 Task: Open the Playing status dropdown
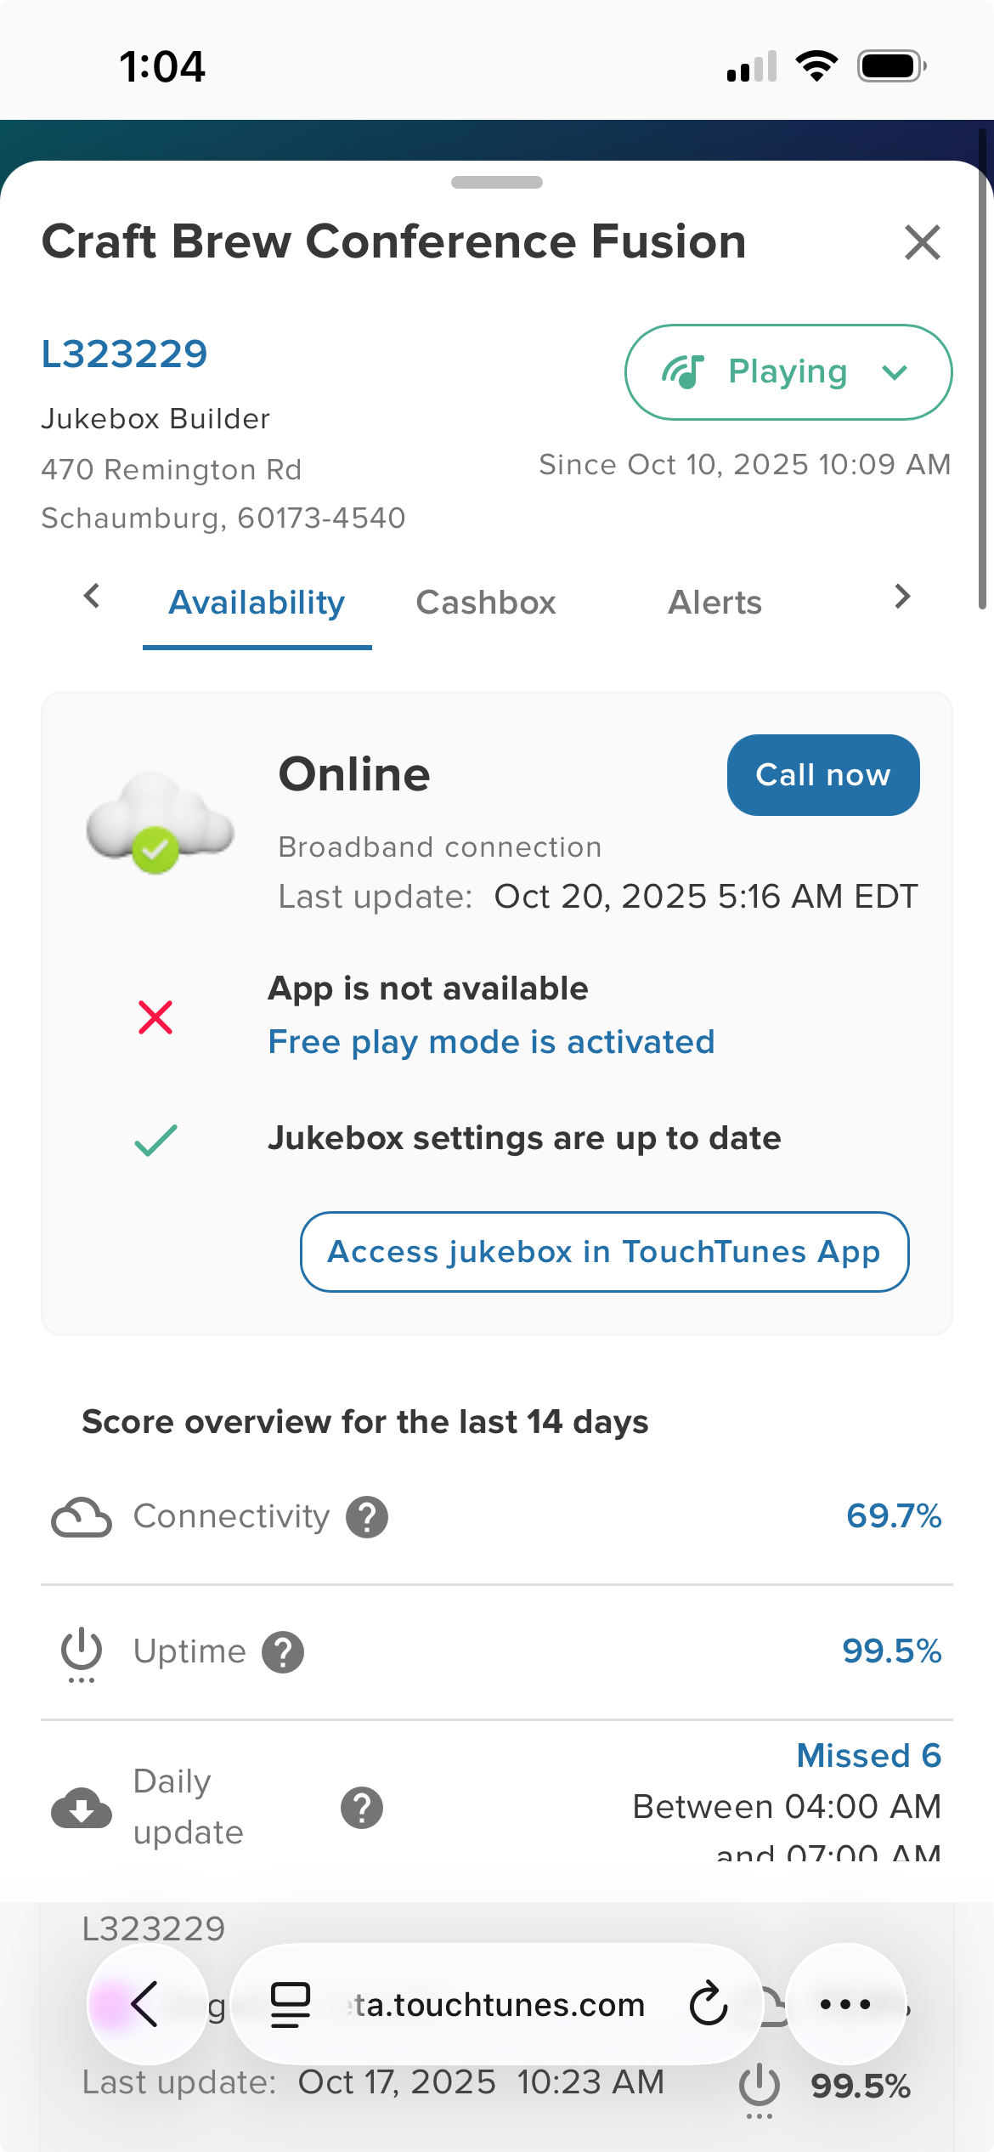[x=788, y=372]
